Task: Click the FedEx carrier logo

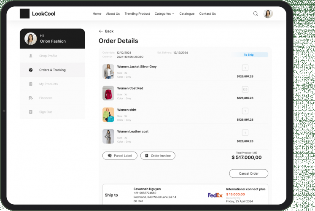Action: point(215,195)
